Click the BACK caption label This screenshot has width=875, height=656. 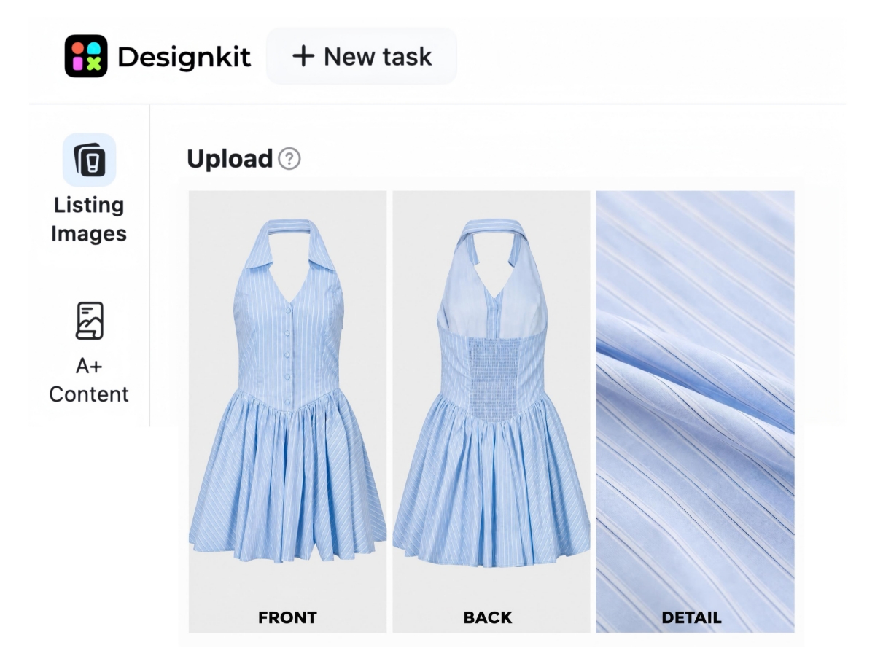pos(488,618)
